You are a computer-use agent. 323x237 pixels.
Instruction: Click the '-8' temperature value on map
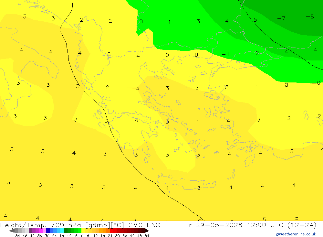[310, 16]
